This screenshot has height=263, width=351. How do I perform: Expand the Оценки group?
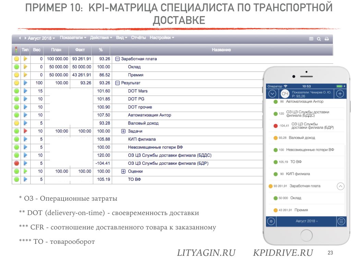[x=123, y=172]
